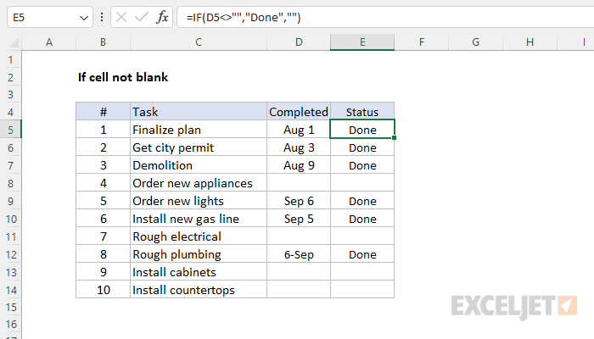Image resolution: width=594 pixels, height=339 pixels.
Task: Select the 6-Sep date cell
Action: pyautogui.click(x=299, y=254)
